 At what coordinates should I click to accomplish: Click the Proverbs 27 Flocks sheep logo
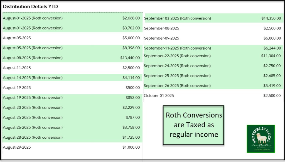tap(261, 139)
